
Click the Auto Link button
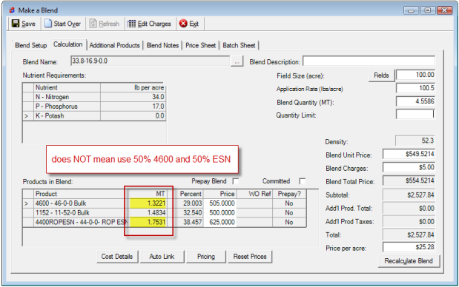(162, 257)
